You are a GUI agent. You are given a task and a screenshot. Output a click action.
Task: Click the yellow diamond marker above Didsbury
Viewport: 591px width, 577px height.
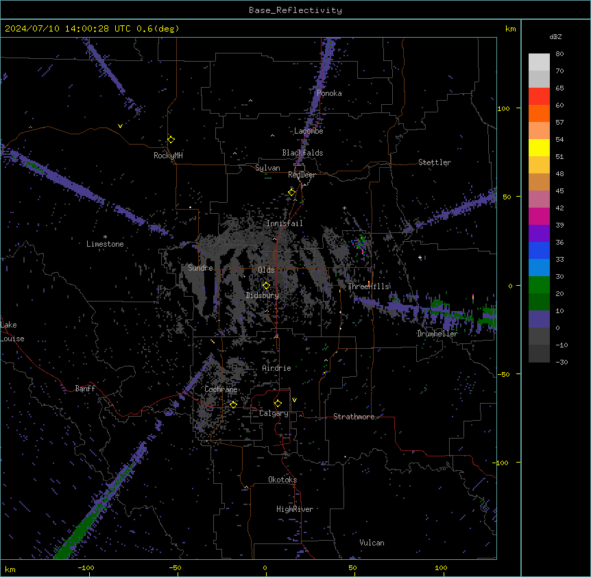tap(266, 286)
